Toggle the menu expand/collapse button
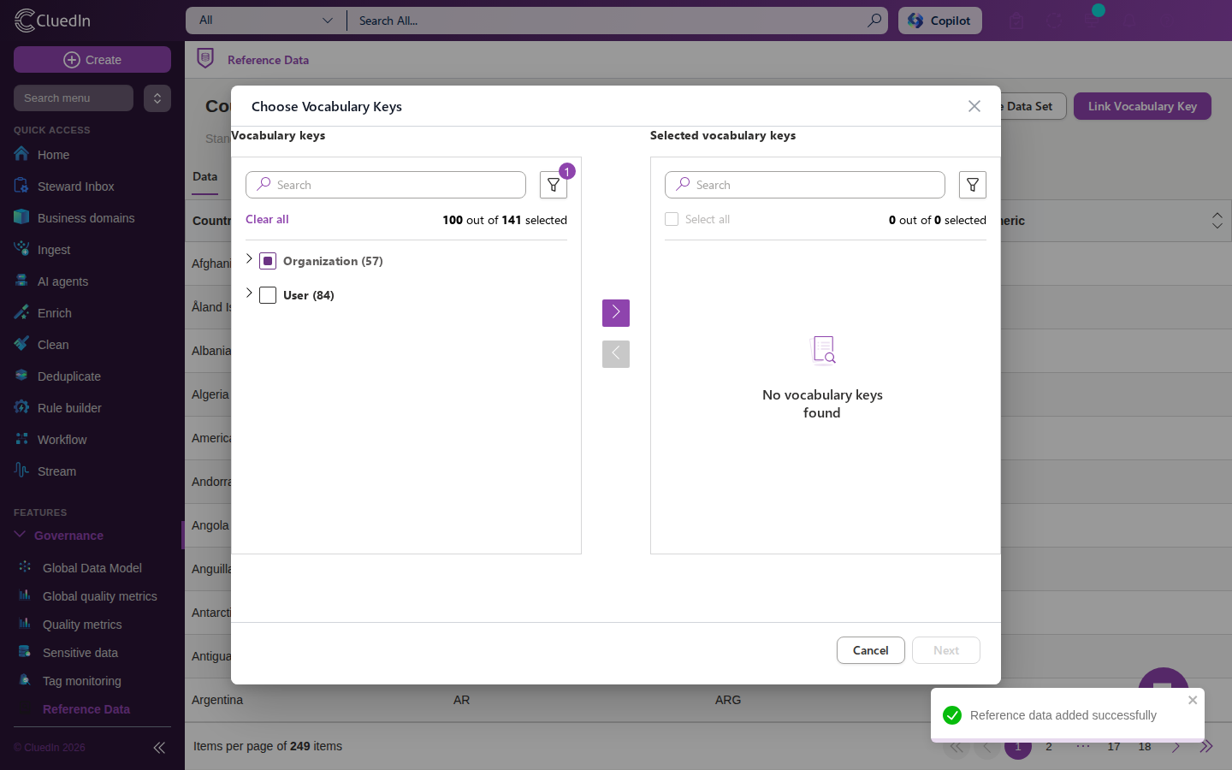 157,98
